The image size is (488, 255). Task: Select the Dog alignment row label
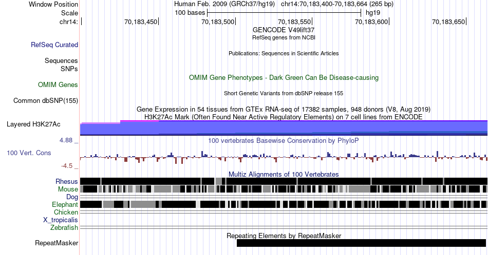pos(72,197)
